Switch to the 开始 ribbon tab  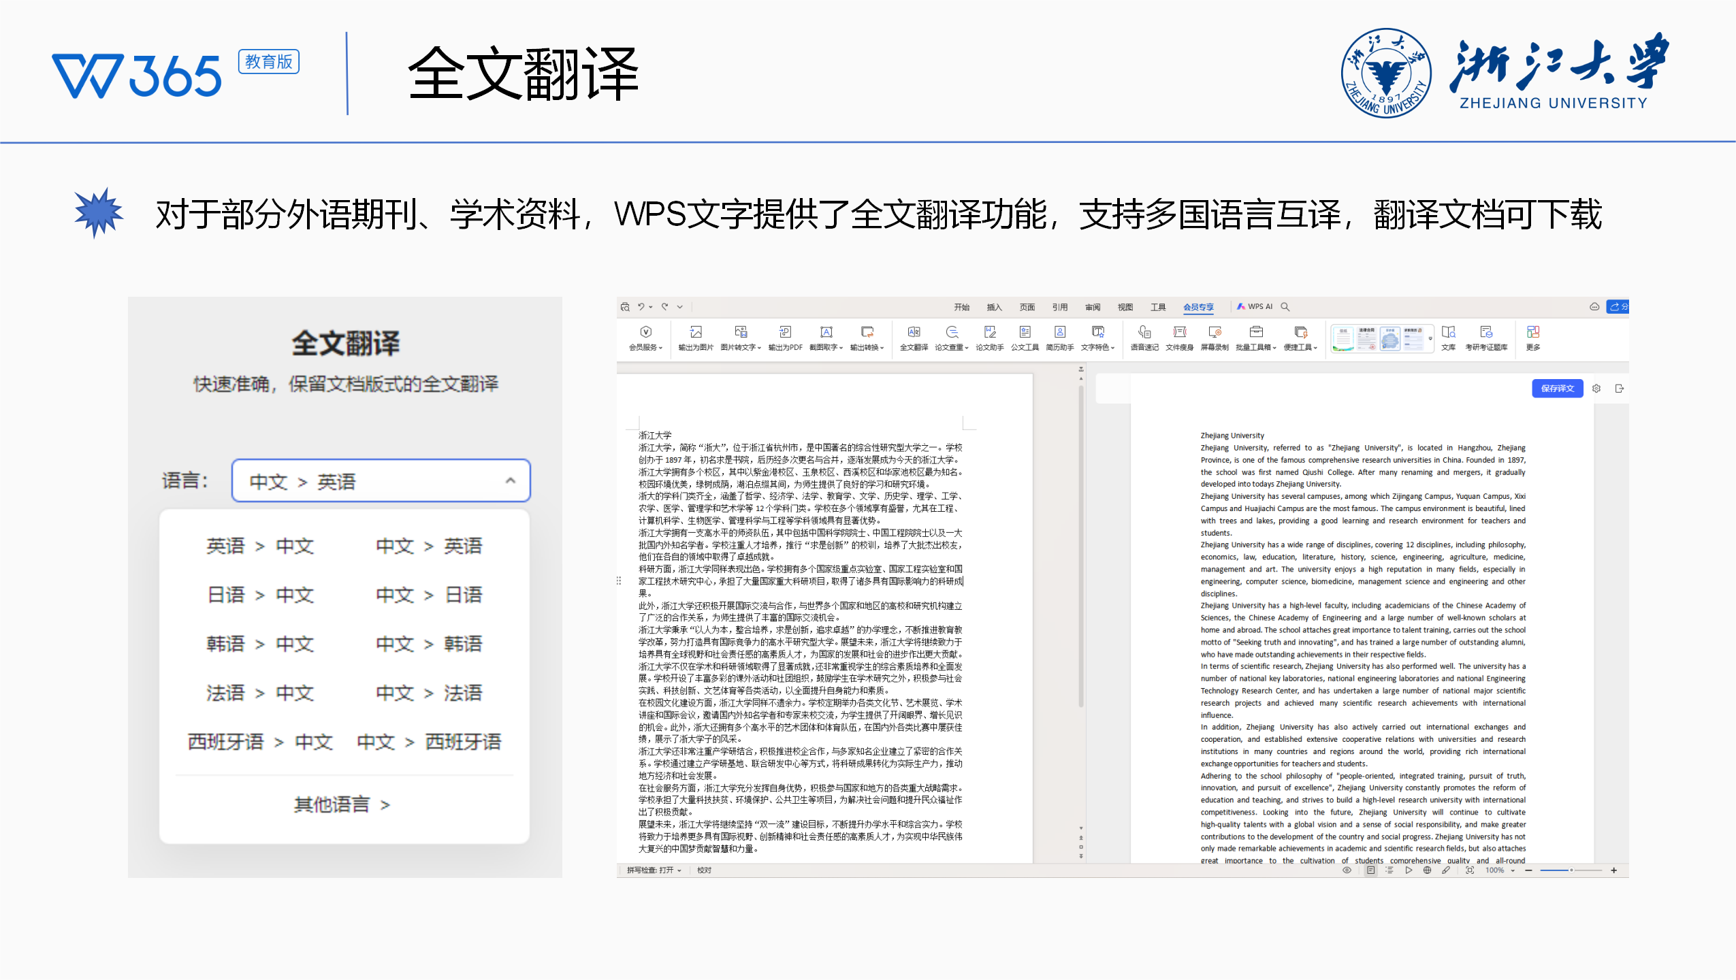(x=961, y=307)
